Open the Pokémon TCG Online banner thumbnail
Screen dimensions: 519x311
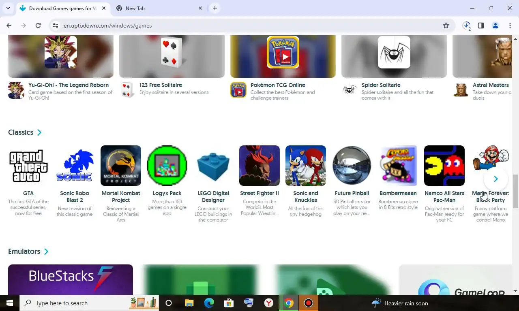(283, 56)
